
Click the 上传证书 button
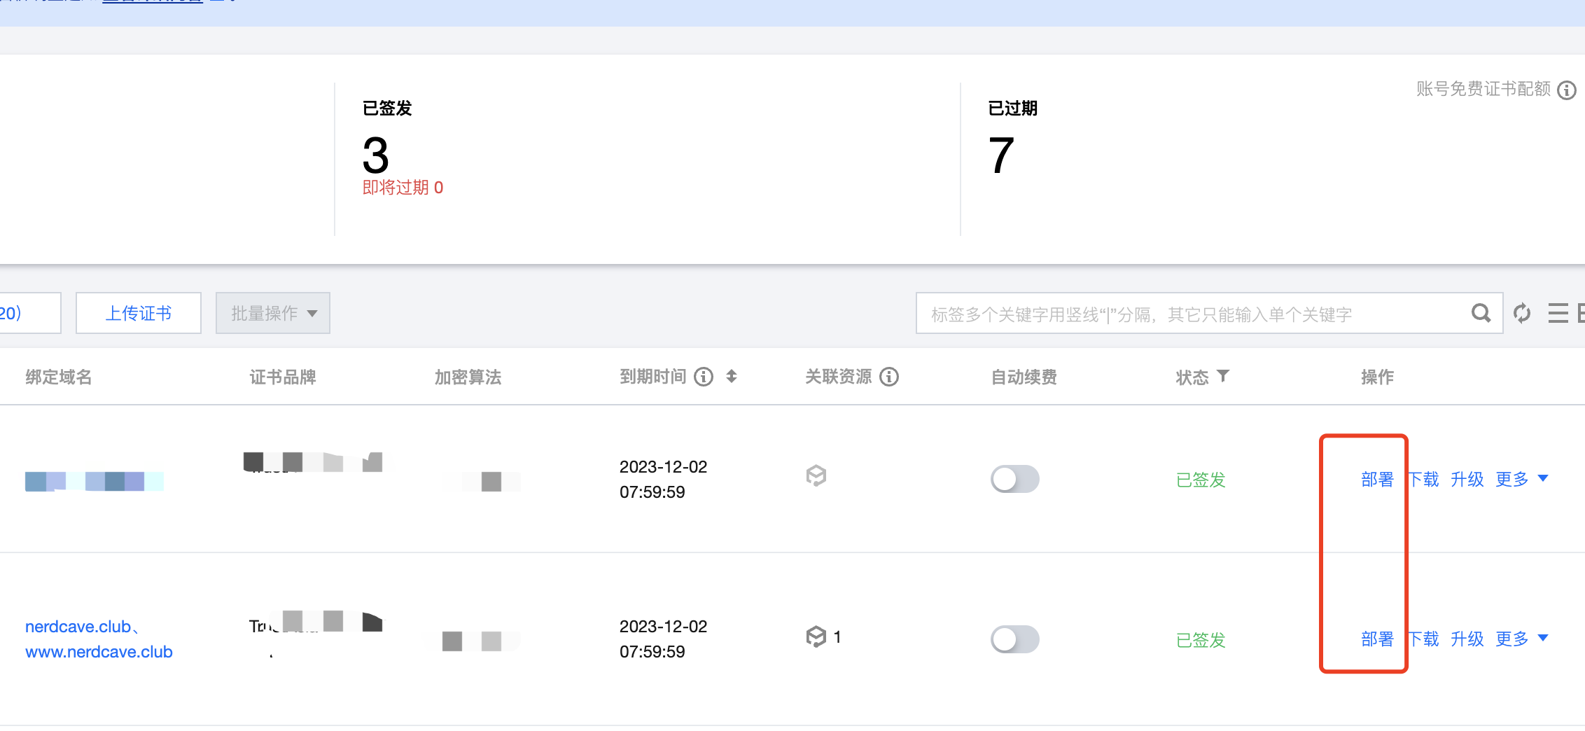tap(139, 313)
